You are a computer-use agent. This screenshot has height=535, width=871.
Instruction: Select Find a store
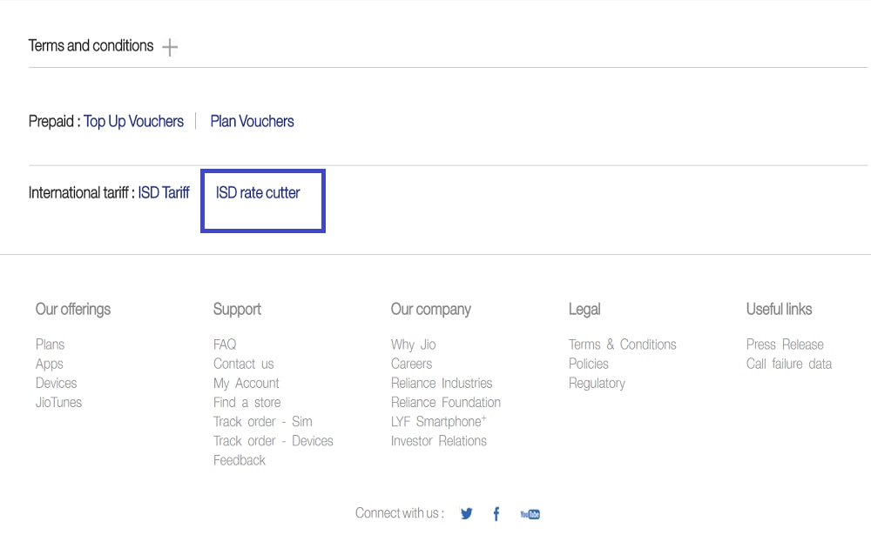pyautogui.click(x=246, y=402)
